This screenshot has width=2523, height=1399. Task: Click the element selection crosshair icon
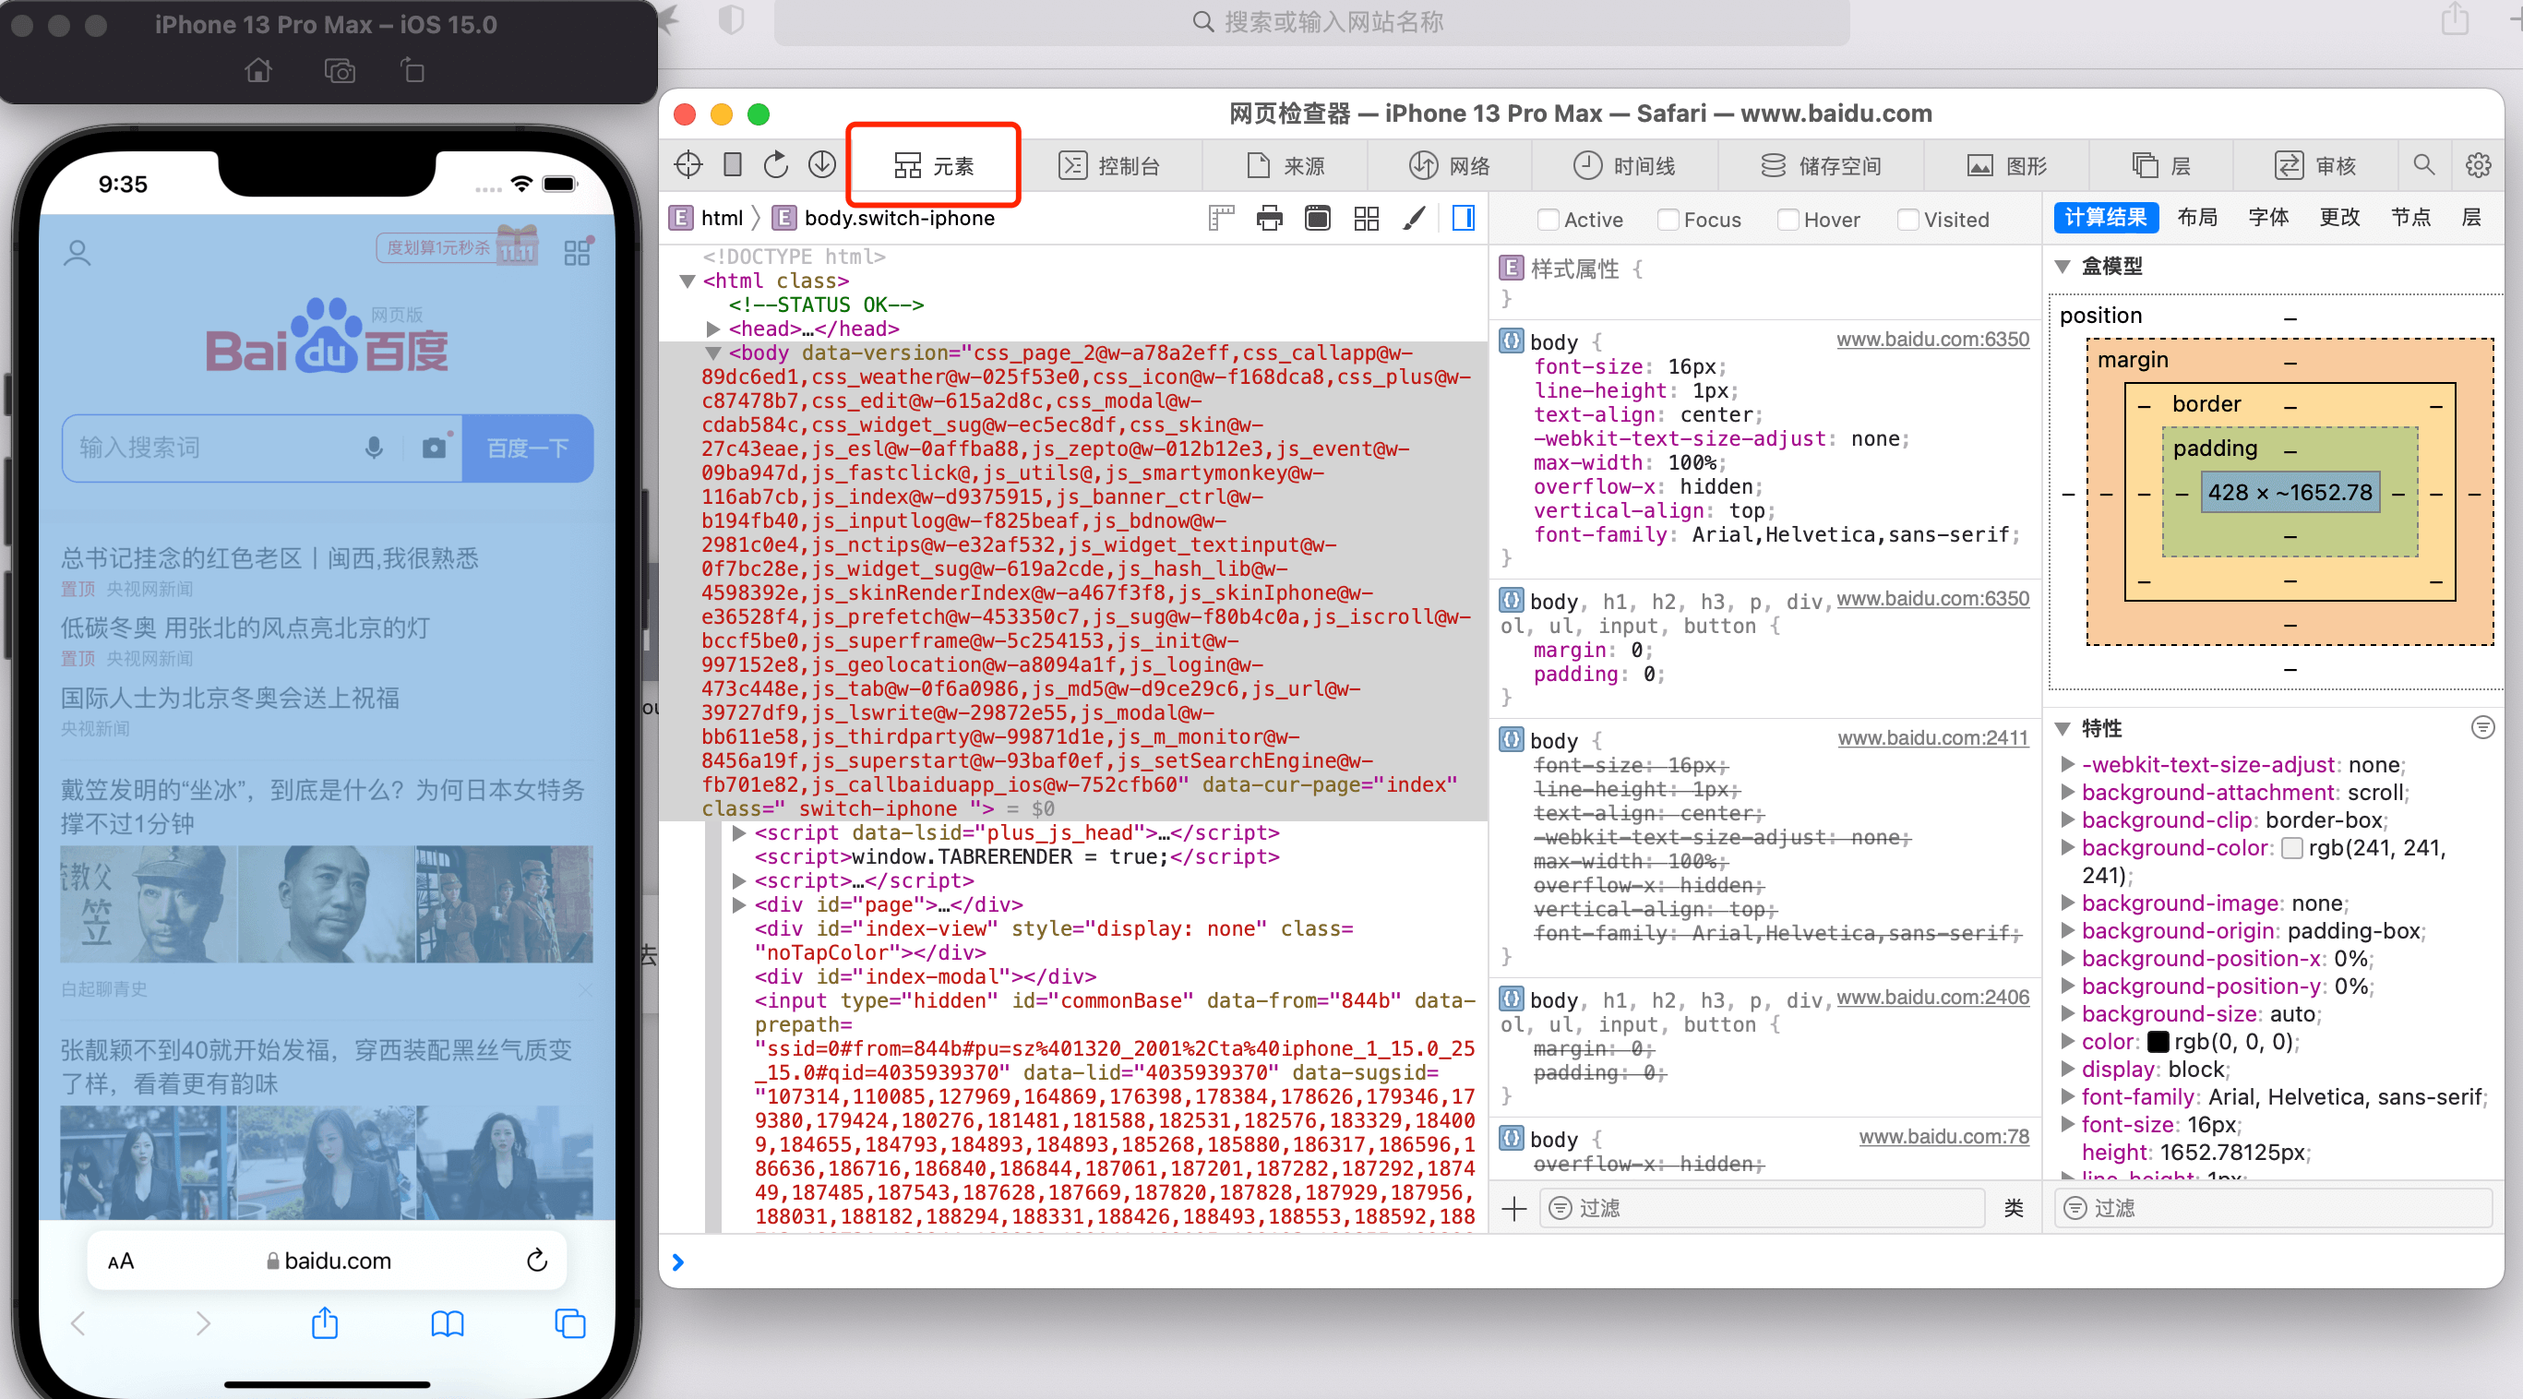[688, 164]
